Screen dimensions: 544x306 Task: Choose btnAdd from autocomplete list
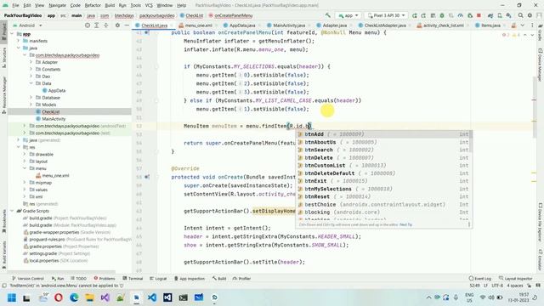[x=383, y=134]
